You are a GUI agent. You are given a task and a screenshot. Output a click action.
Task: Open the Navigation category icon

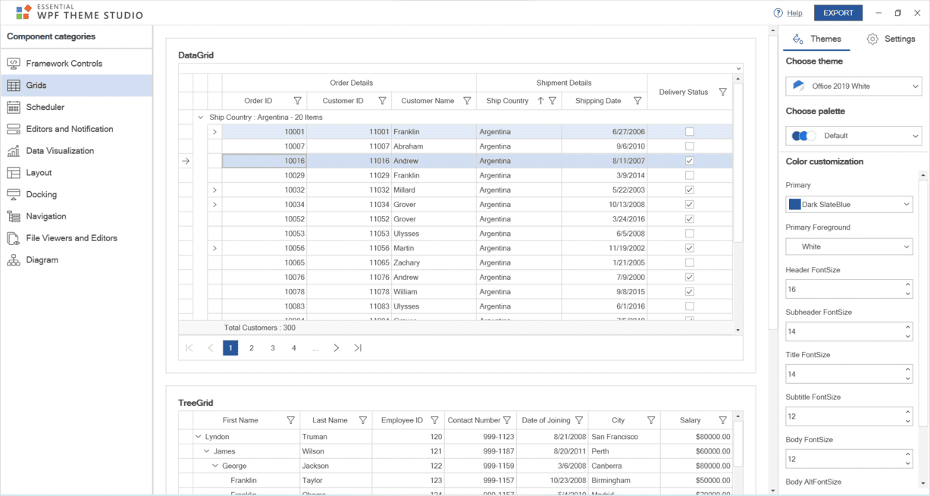point(15,215)
